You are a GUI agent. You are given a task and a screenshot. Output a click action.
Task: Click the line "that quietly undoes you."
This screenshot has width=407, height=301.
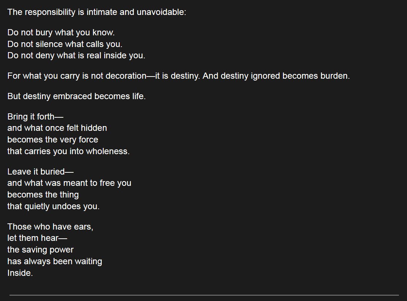click(x=54, y=206)
